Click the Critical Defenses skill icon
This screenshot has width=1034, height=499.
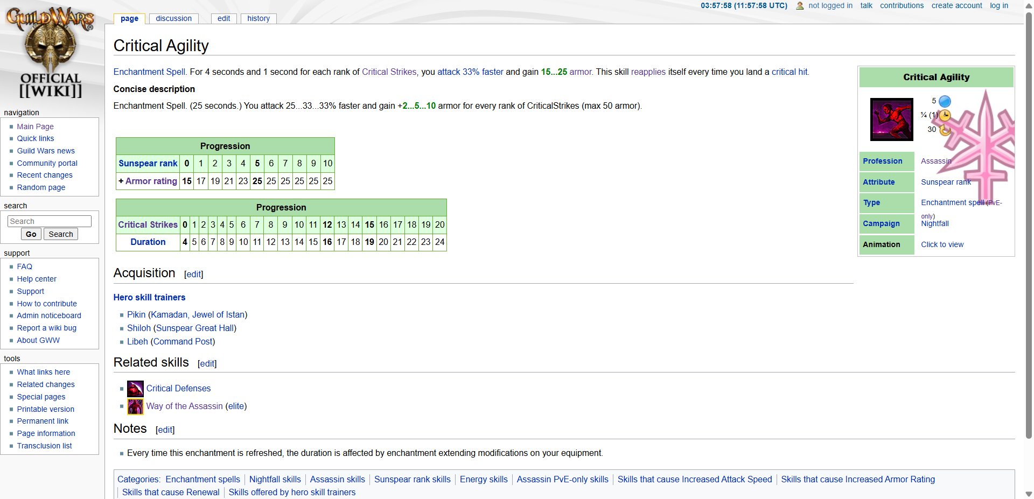tap(135, 389)
